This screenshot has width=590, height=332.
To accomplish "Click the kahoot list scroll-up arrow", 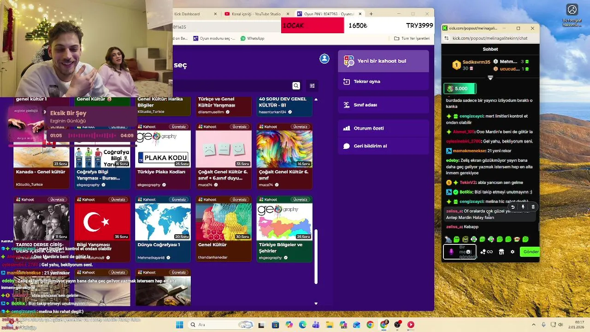I will pos(316,99).
